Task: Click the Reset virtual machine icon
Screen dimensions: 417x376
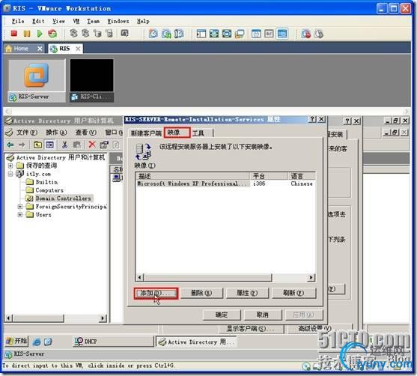Action: coord(52,34)
